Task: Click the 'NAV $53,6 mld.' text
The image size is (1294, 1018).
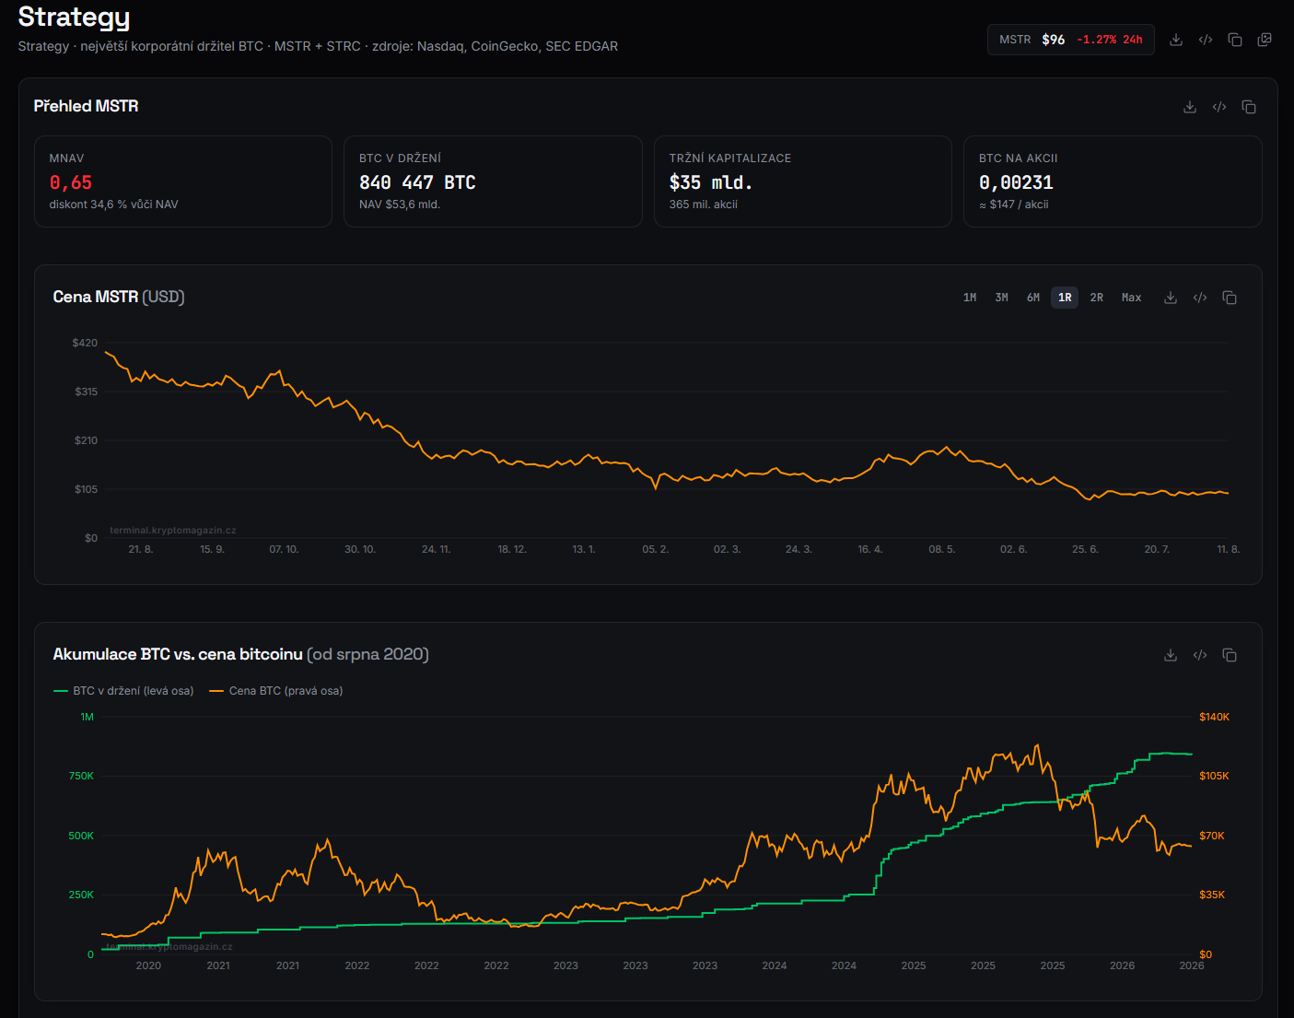Action: pos(400,205)
